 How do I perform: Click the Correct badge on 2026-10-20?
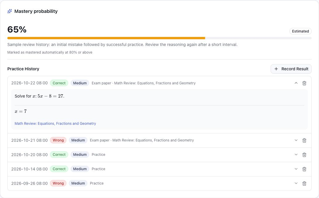(x=59, y=154)
